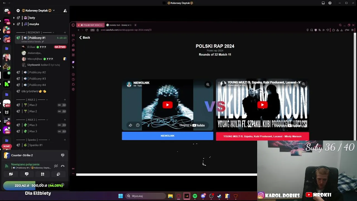Vote for NIEWOLNIK blue button

coord(167,136)
